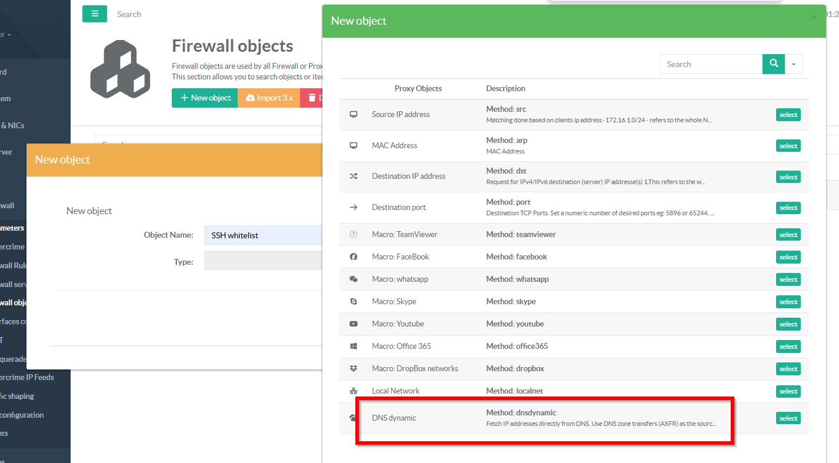839x463 pixels.
Task: Open the search options dropdown caret
Action: (x=794, y=64)
